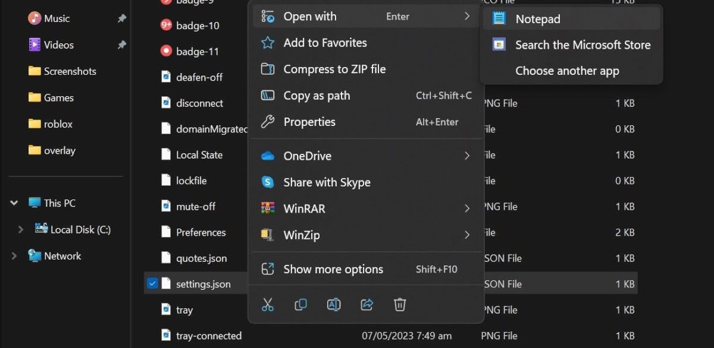Click the Show more options icon
Viewport: 714px width, 348px height.
pyautogui.click(x=268, y=269)
